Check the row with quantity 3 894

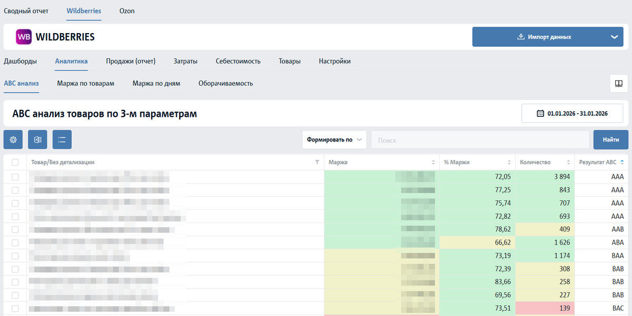[15, 177]
